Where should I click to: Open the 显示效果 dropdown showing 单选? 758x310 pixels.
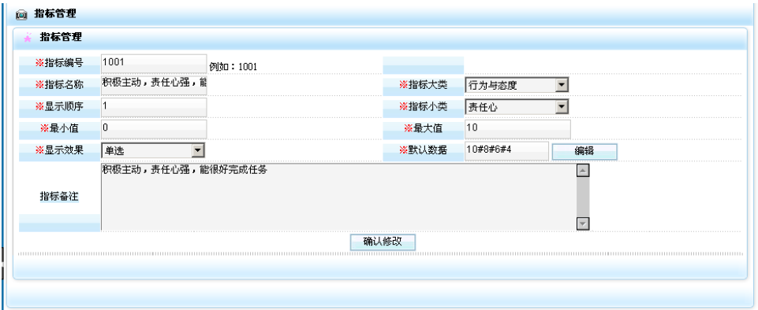coord(153,150)
